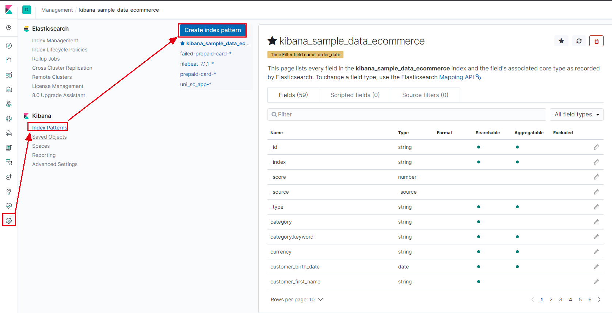Open Reporting link
The width and height of the screenshot is (612, 313).
coord(44,155)
